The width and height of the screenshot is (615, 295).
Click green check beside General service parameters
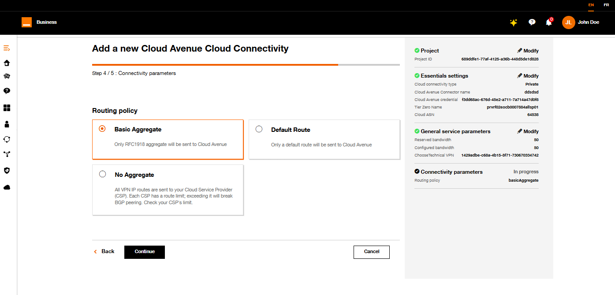coord(417,131)
